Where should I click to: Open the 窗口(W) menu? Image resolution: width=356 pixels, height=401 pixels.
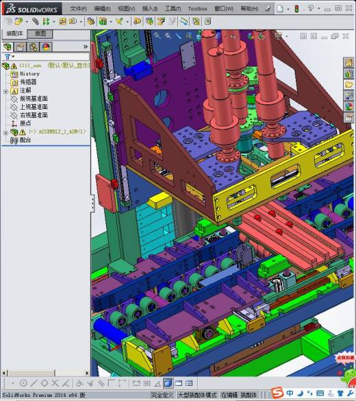pyautogui.click(x=224, y=9)
